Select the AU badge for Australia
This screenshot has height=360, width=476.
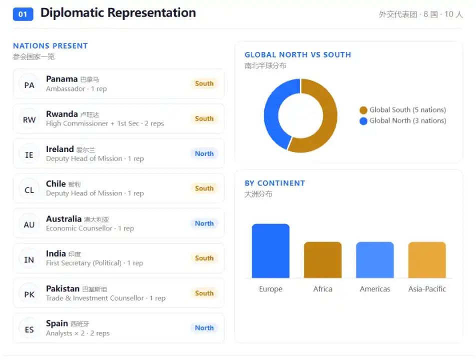29,224
